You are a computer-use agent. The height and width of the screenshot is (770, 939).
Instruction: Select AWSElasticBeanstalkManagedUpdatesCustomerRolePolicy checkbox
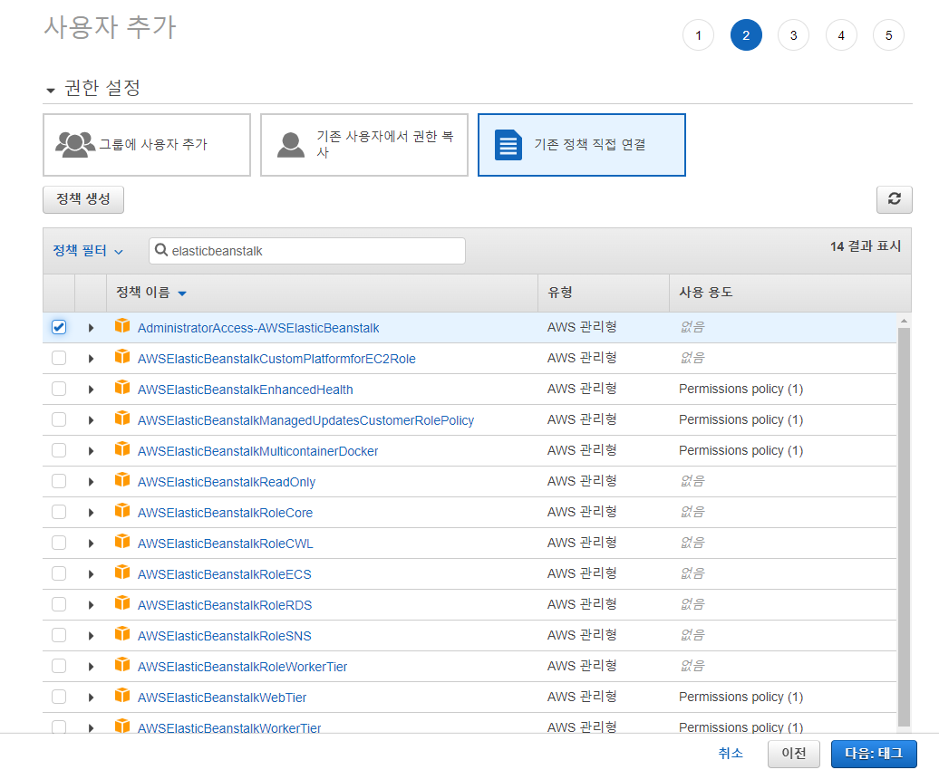[59, 419]
